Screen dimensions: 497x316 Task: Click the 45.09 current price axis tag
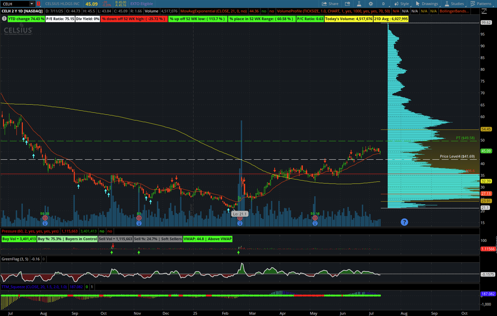486,151
